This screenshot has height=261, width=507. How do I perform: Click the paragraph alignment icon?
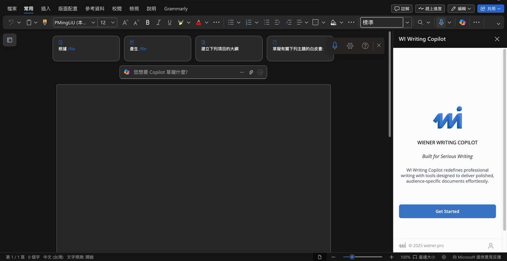(299, 23)
